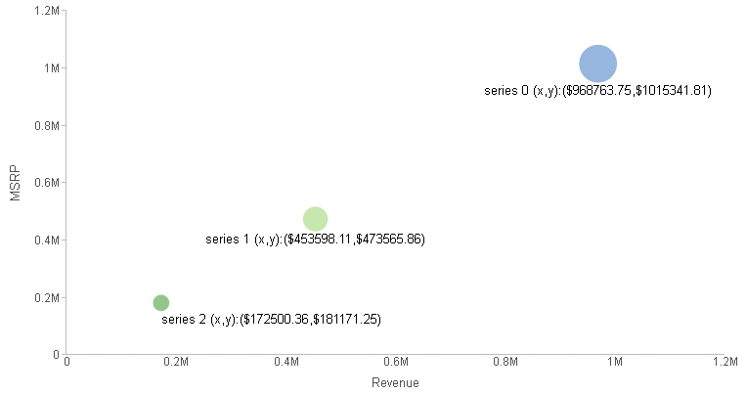The width and height of the screenshot is (746, 394).
Task: Click the 0.2M tick on Revenue axis
Action: 176,362
